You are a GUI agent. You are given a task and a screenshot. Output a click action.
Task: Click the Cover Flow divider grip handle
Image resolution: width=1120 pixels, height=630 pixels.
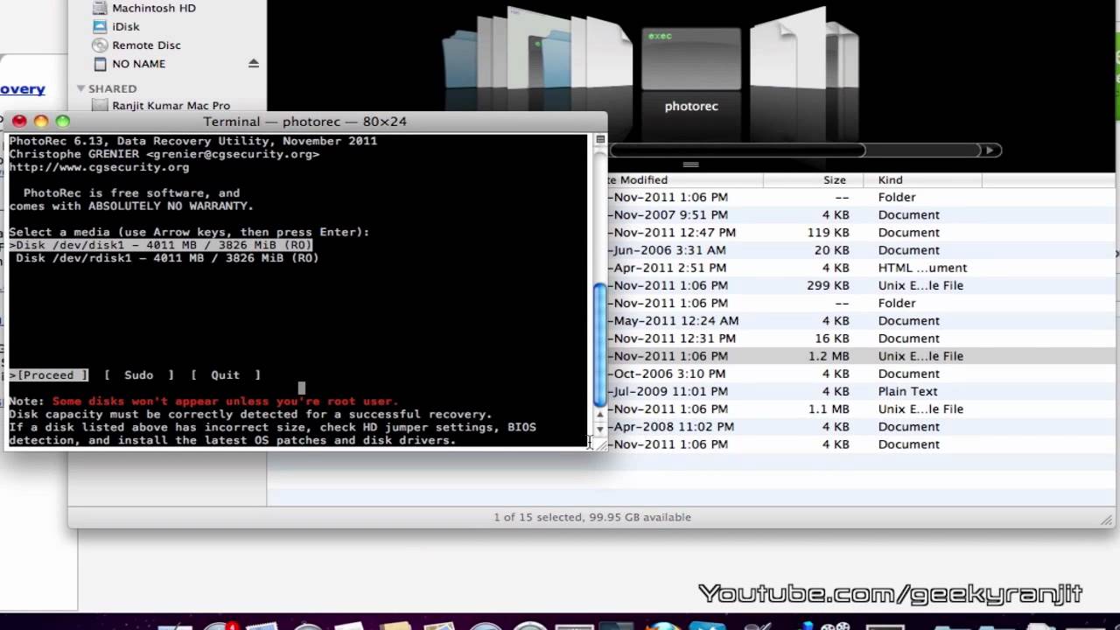(691, 164)
